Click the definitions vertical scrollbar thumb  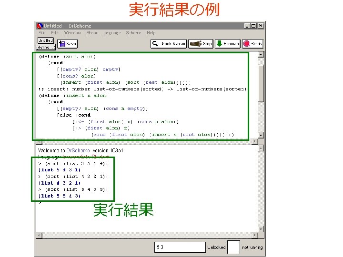261,83
